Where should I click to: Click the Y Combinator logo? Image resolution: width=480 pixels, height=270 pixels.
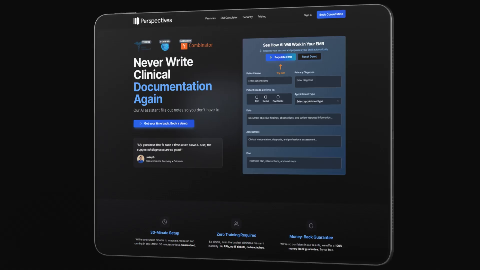[x=196, y=45]
